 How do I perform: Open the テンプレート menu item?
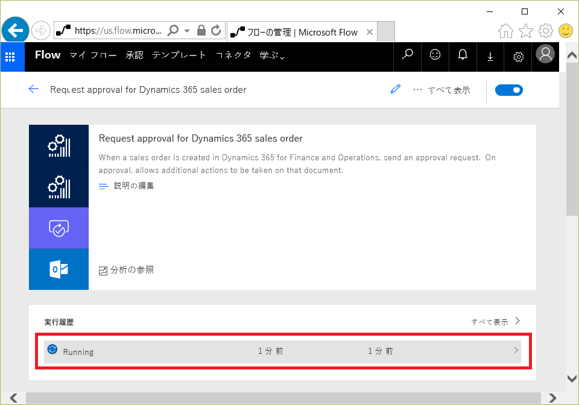(179, 55)
